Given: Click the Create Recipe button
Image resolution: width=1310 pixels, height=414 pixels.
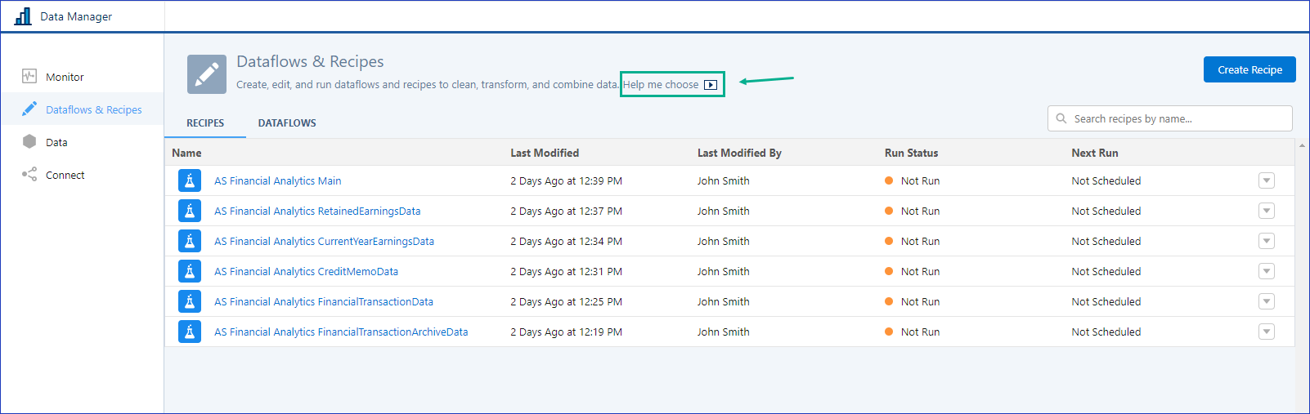Looking at the screenshot, I should coord(1249,69).
